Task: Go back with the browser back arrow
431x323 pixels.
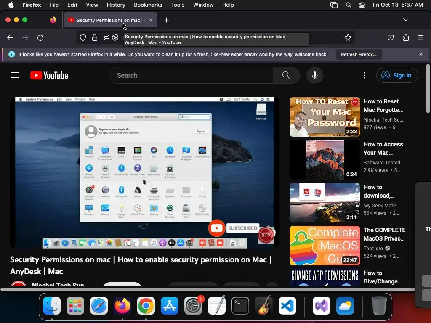Action: pos(10,37)
